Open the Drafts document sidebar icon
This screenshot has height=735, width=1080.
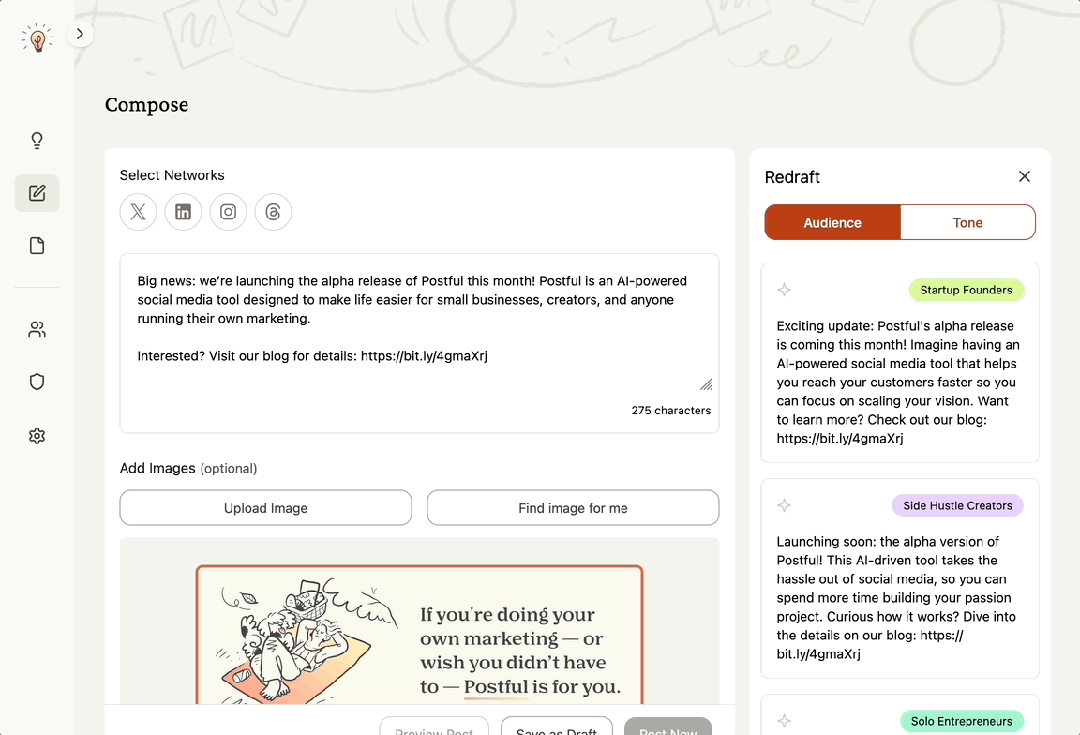coord(37,246)
